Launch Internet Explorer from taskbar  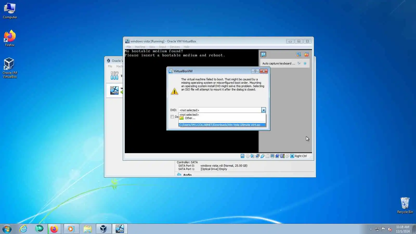[23, 229]
